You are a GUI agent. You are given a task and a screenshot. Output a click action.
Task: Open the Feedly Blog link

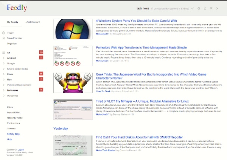pos(13,134)
